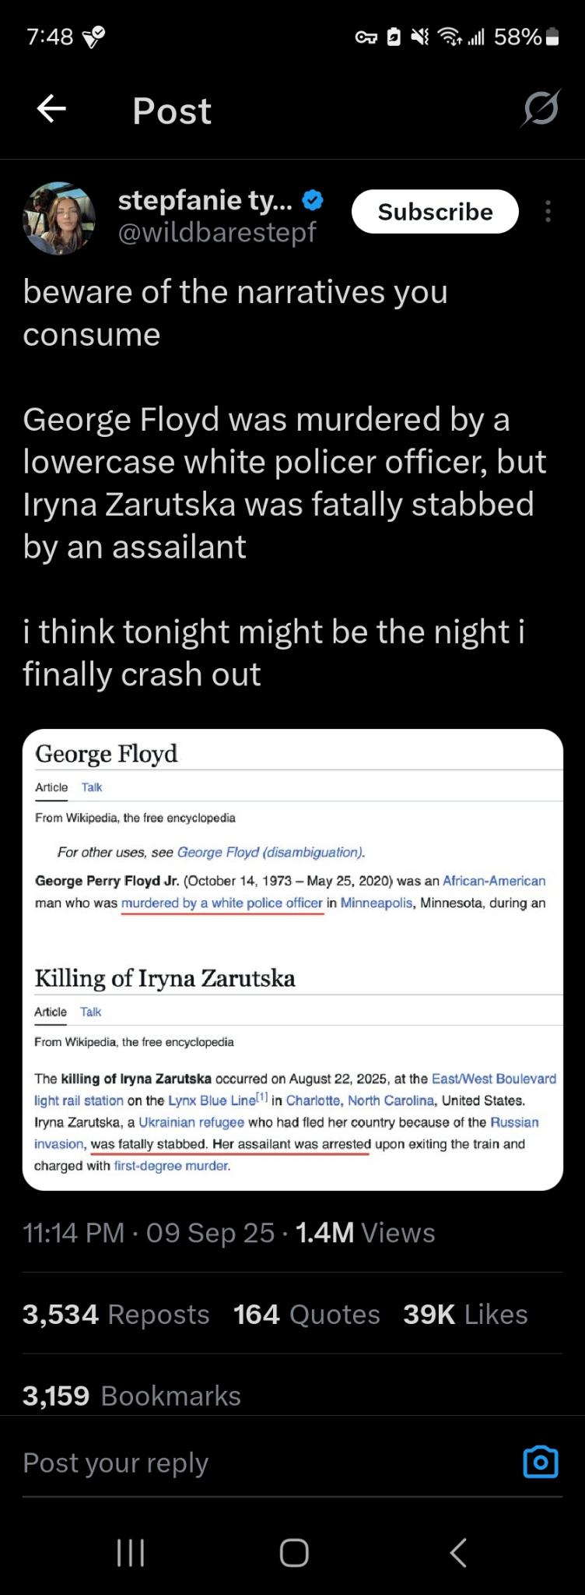The height and width of the screenshot is (1595, 585).
Task: Tap the @wildbarestepf handle
Action: point(217,232)
